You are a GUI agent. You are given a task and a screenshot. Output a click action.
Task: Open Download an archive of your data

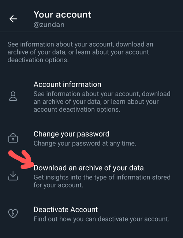(91, 176)
